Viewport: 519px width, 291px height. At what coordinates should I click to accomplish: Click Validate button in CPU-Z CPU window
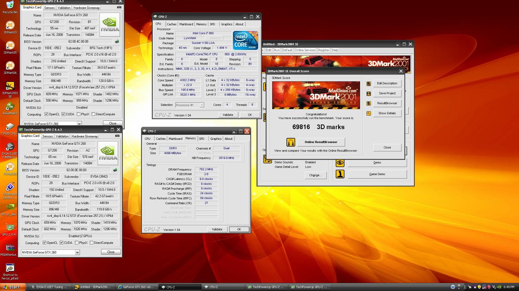228,115
